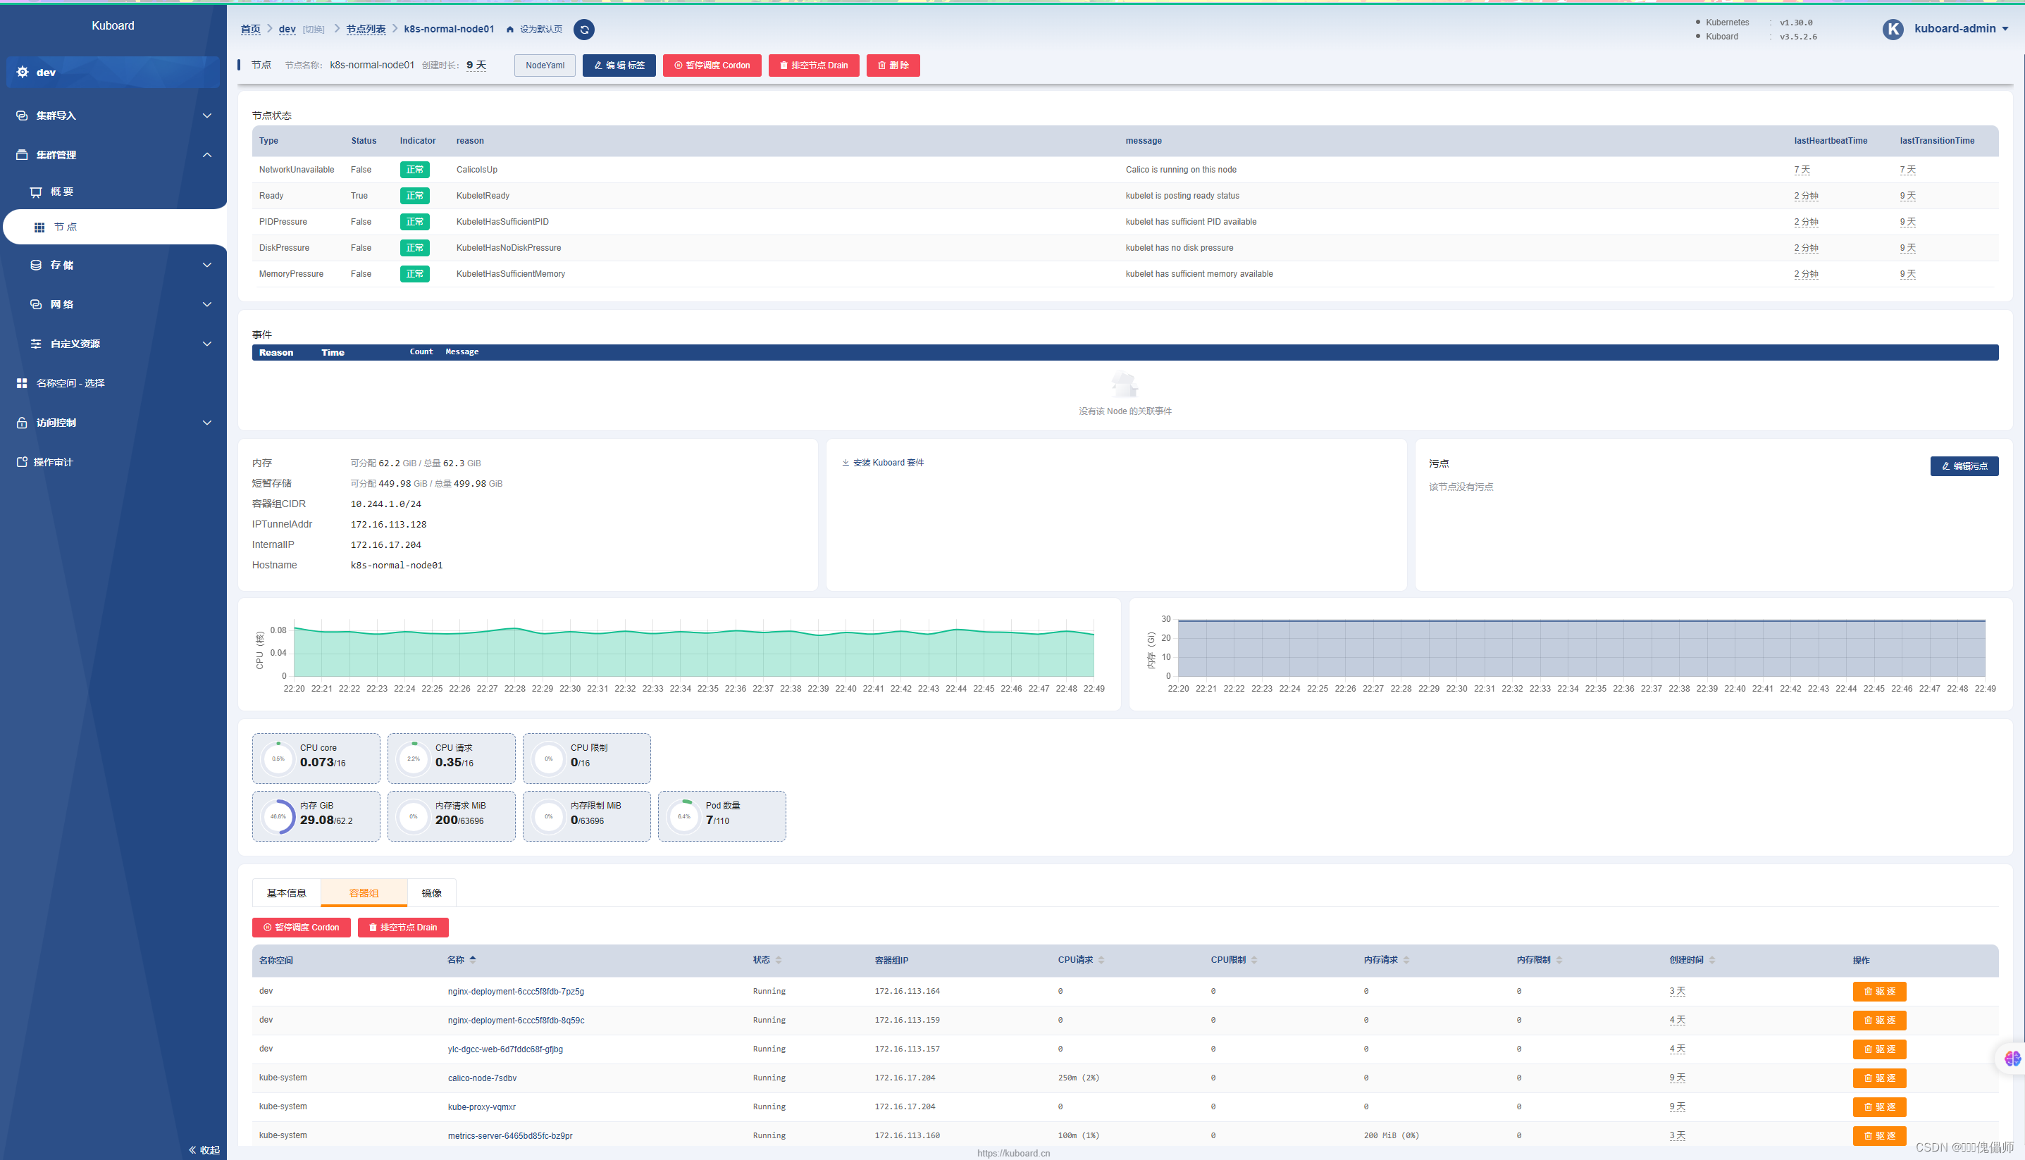Screen dimensions: 2025x1160
Task: Open the calico-node-7sdbv pod link
Action: click(481, 1078)
